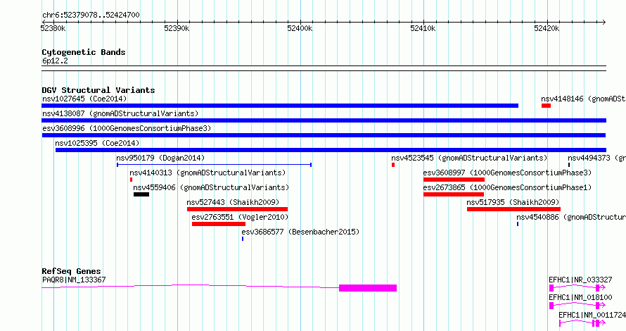Click the nsv4494373 variant label
Screen dimensions: 626x331
(596, 158)
